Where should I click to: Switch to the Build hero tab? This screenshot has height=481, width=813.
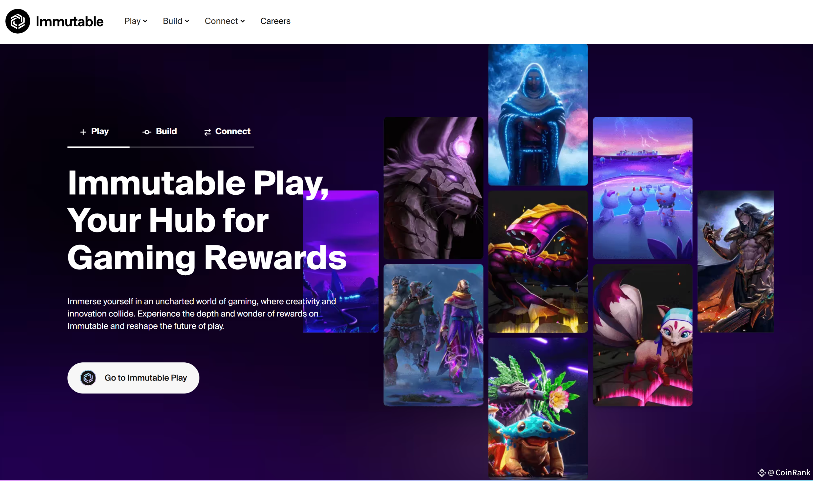[160, 132]
